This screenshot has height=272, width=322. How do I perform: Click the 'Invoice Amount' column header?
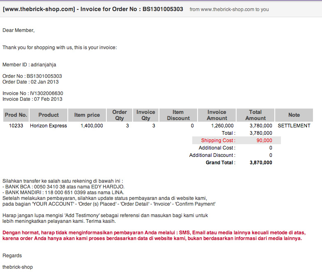[217, 115]
